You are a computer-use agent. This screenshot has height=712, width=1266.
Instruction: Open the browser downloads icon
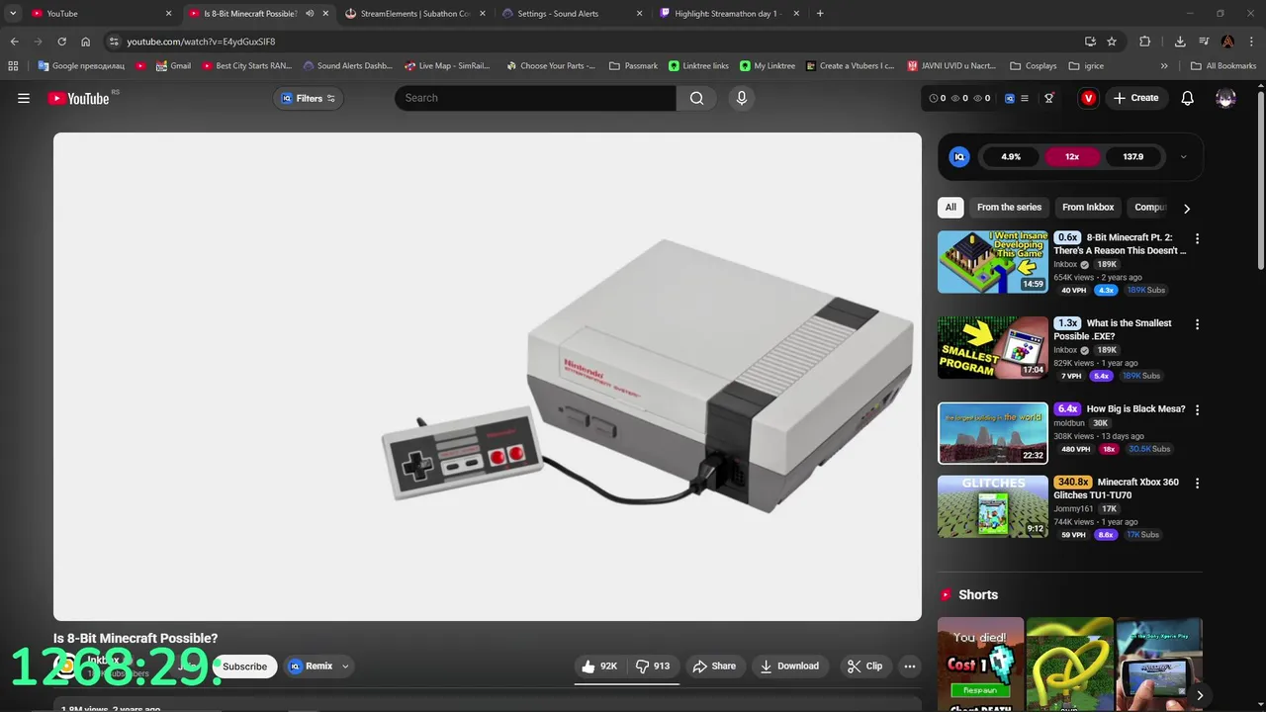click(x=1180, y=42)
